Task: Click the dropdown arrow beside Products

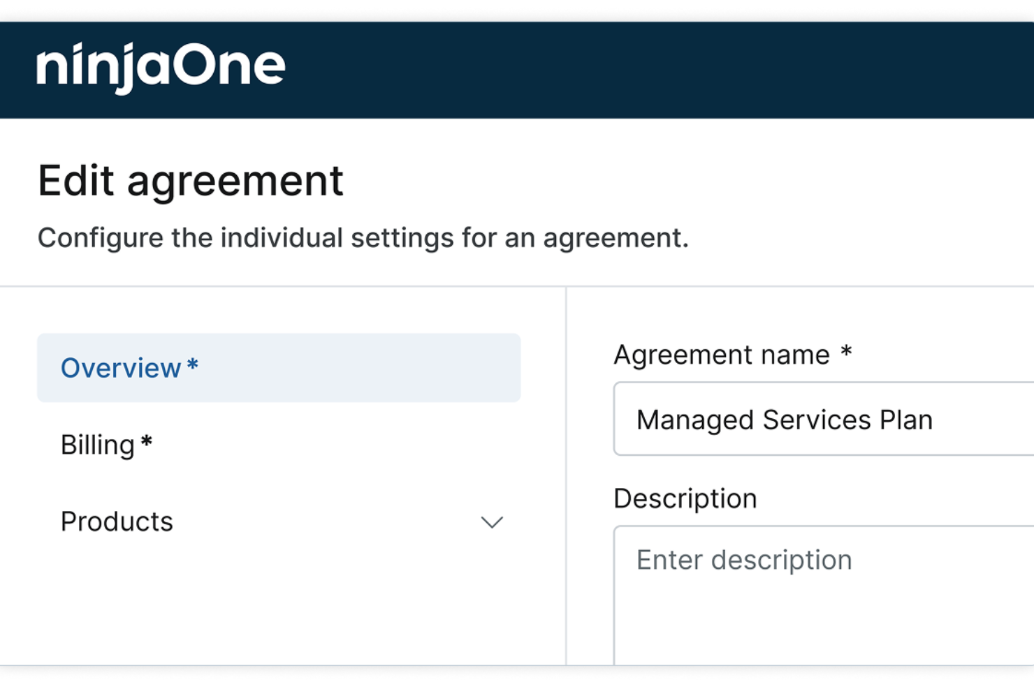Action: (492, 521)
